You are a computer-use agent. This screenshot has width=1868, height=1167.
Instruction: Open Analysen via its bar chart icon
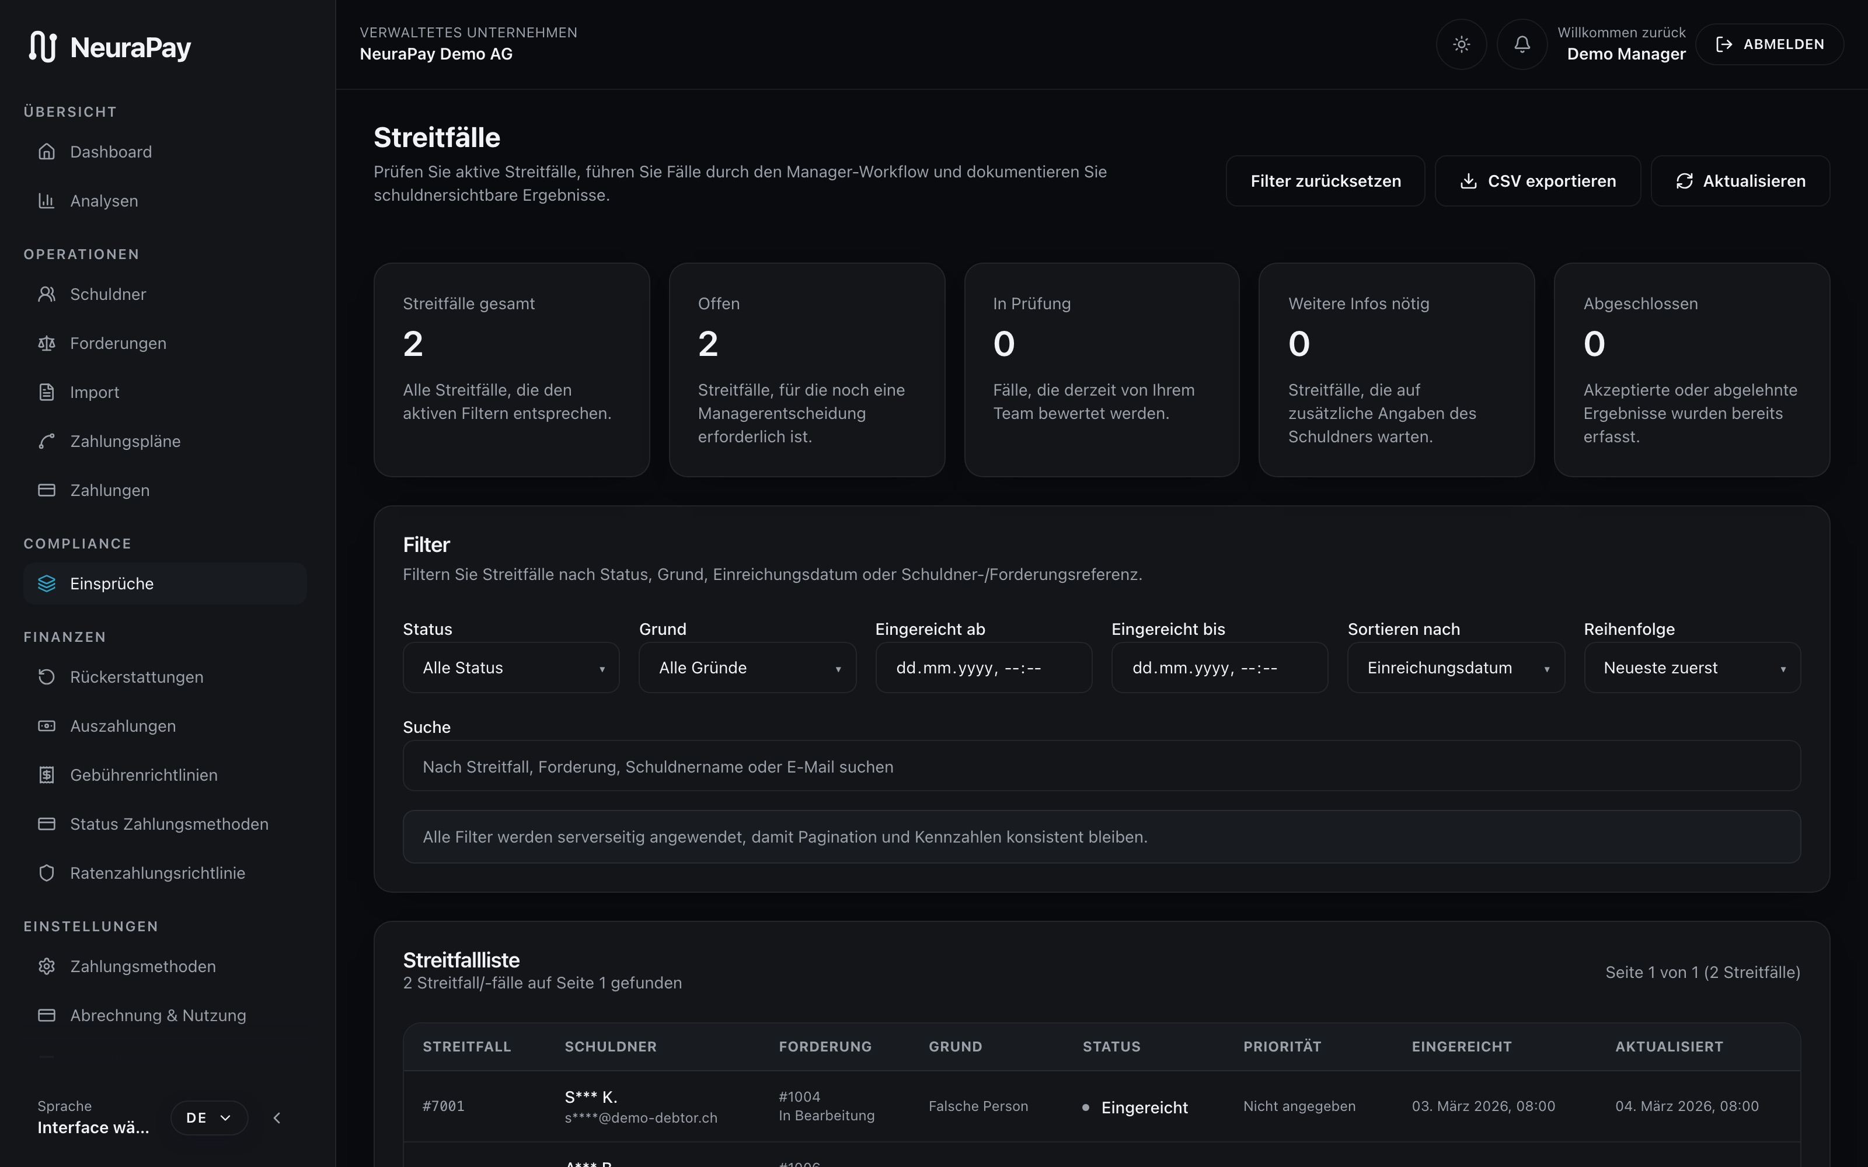(47, 201)
